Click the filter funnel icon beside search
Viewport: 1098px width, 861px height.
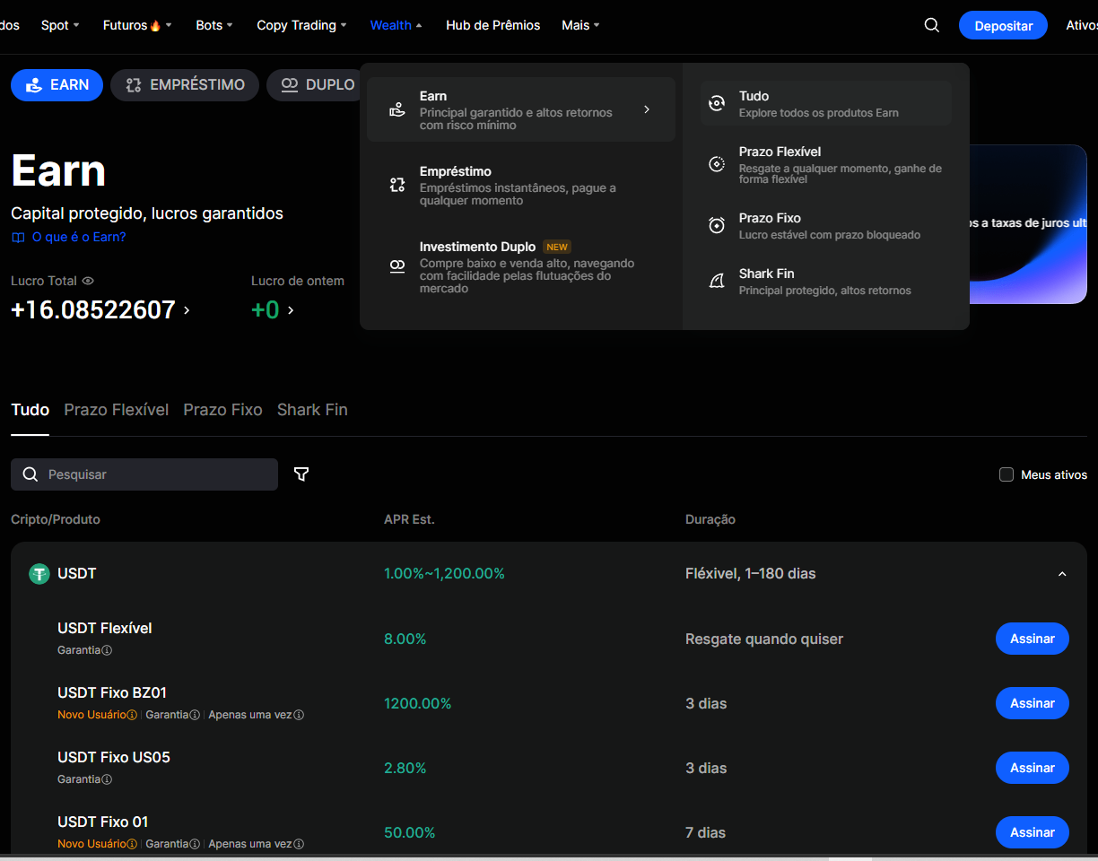click(301, 474)
